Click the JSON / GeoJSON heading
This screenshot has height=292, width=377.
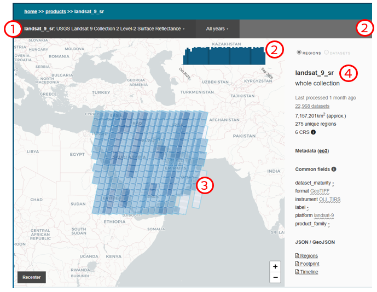pyautogui.click(x=315, y=242)
